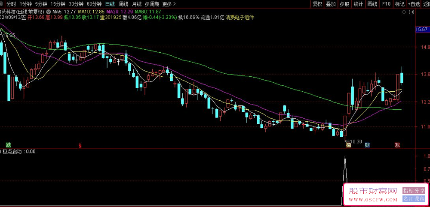Click the 画线 draw line button
The height and width of the screenshot is (207, 430).
coord(372,4)
